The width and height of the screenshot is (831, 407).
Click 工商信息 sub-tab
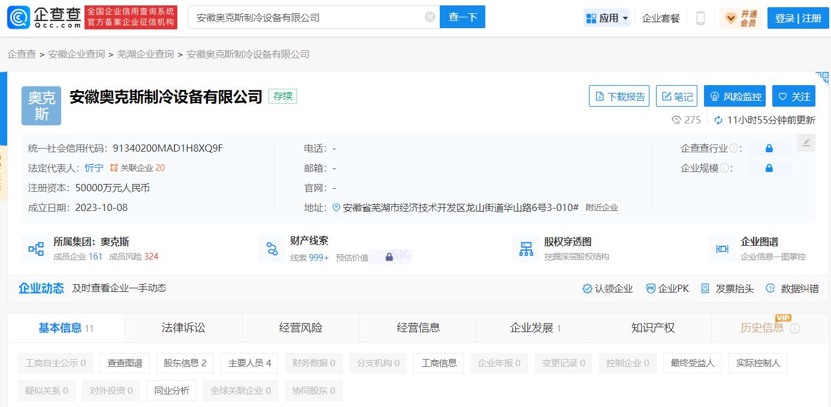(x=439, y=363)
